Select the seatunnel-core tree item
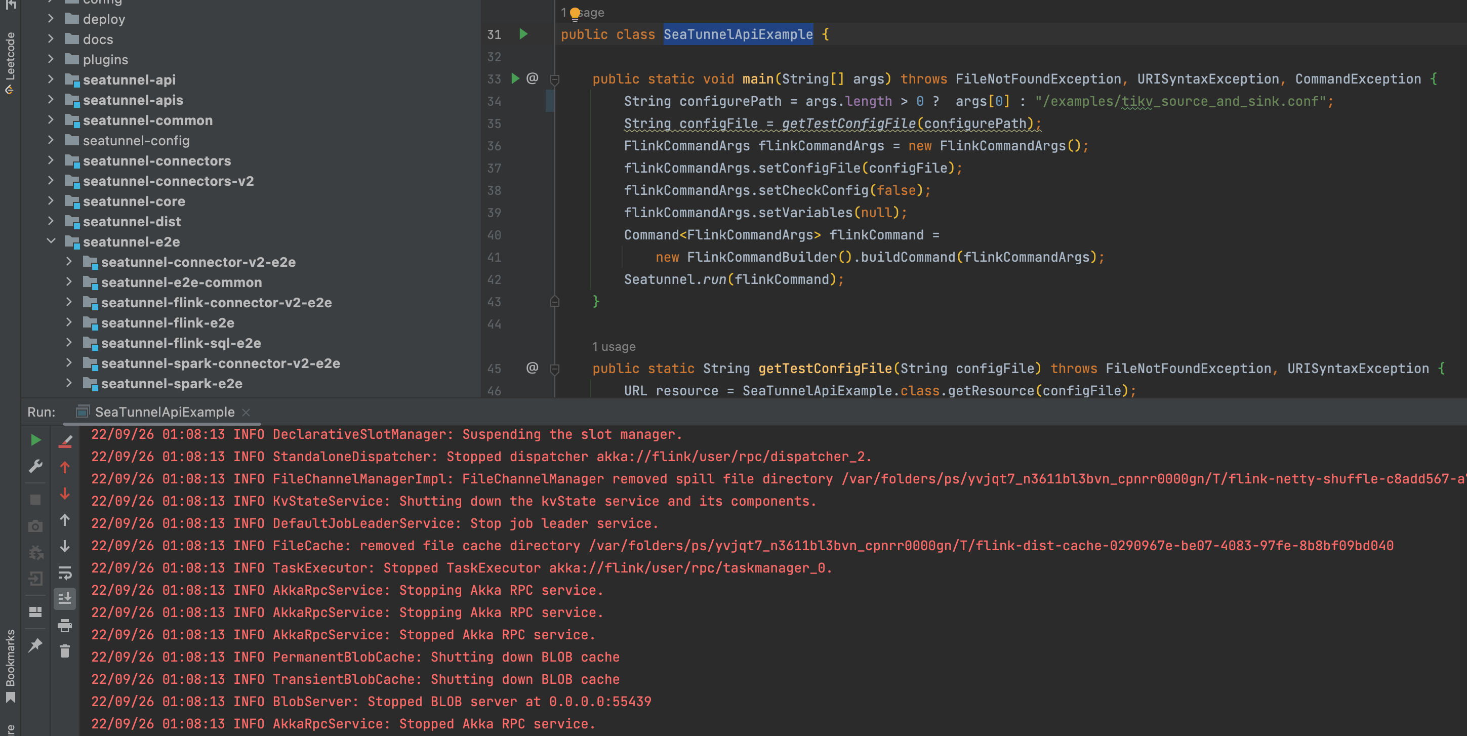This screenshot has height=736, width=1467. click(x=134, y=201)
